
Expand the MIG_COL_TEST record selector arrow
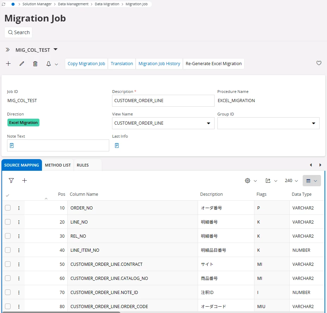pyautogui.click(x=55, y=50)
